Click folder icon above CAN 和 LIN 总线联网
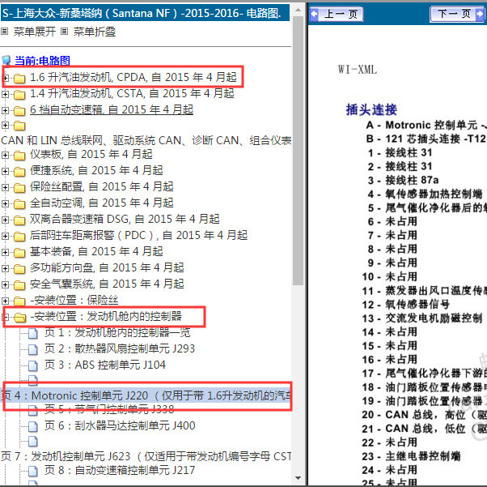Viewport: 487px width, 487px height. (x=19, y=126)
